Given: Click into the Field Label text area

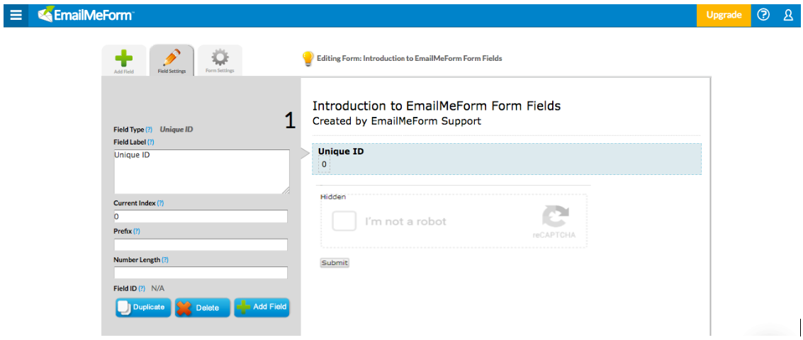Looking at the screenshot, I should (x=202, y=171).
